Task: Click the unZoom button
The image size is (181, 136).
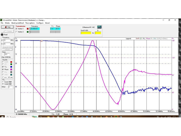Action: coord(7,50)
